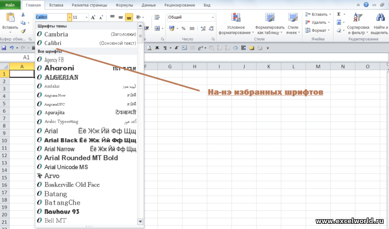389x229 pixels.
Task: Select the Baskerville Old Face font
Action: click(x=86, y=184)
